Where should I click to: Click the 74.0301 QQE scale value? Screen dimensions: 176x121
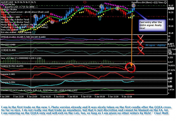(171, 66)
